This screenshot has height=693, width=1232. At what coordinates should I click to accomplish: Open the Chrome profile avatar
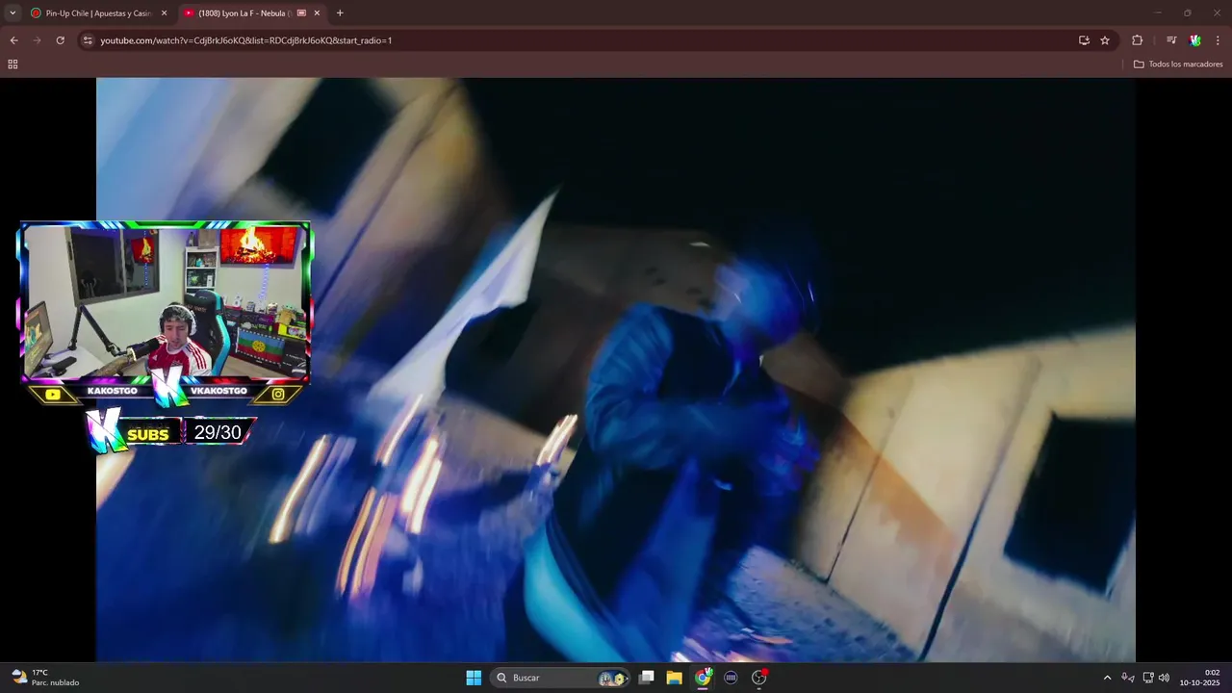coord(1195,40)
